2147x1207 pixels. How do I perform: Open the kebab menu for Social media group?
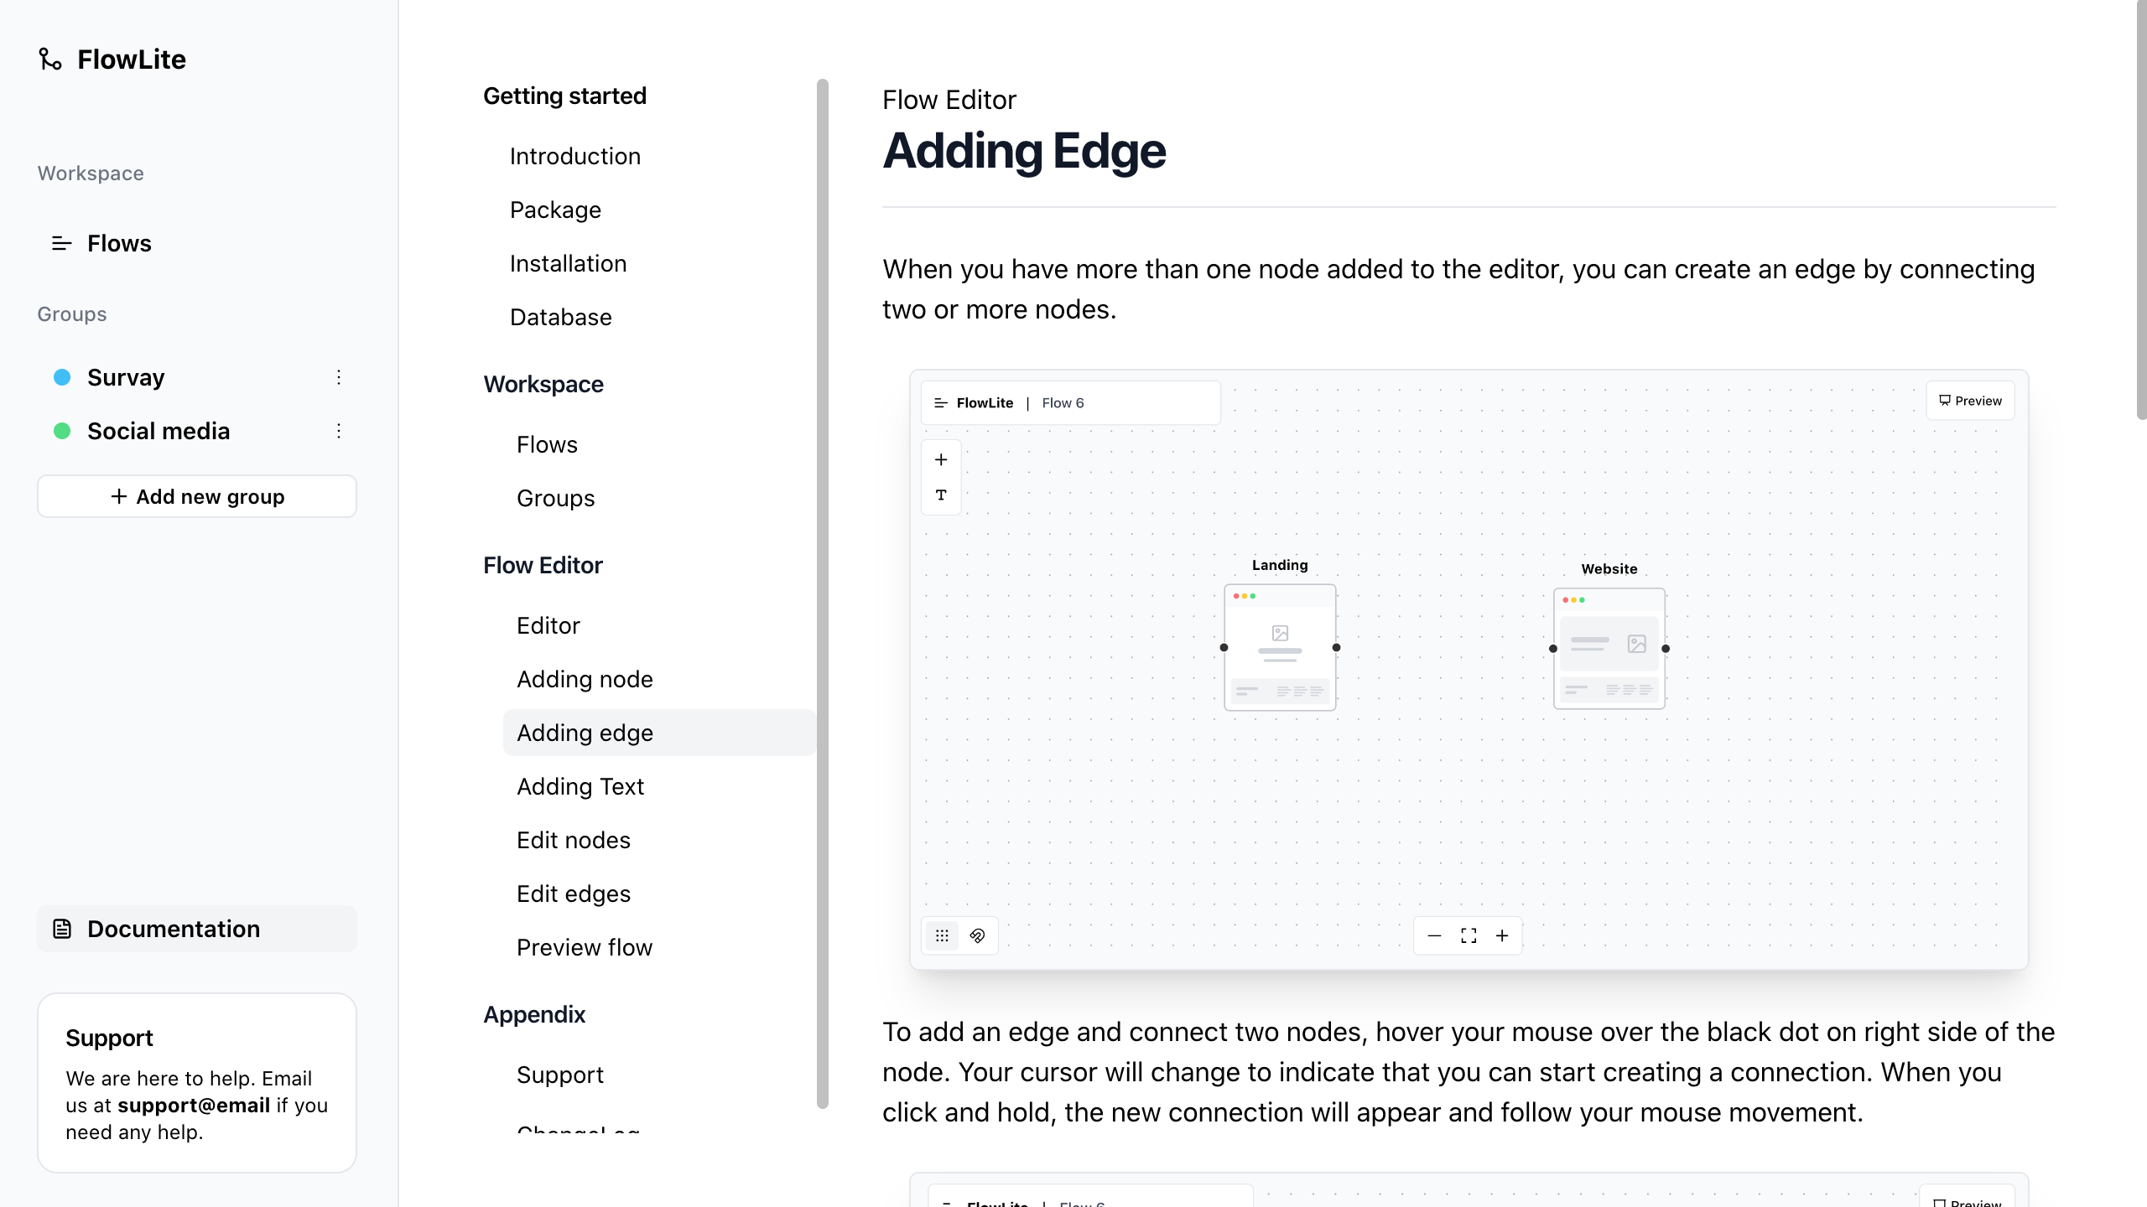(339, 430)
